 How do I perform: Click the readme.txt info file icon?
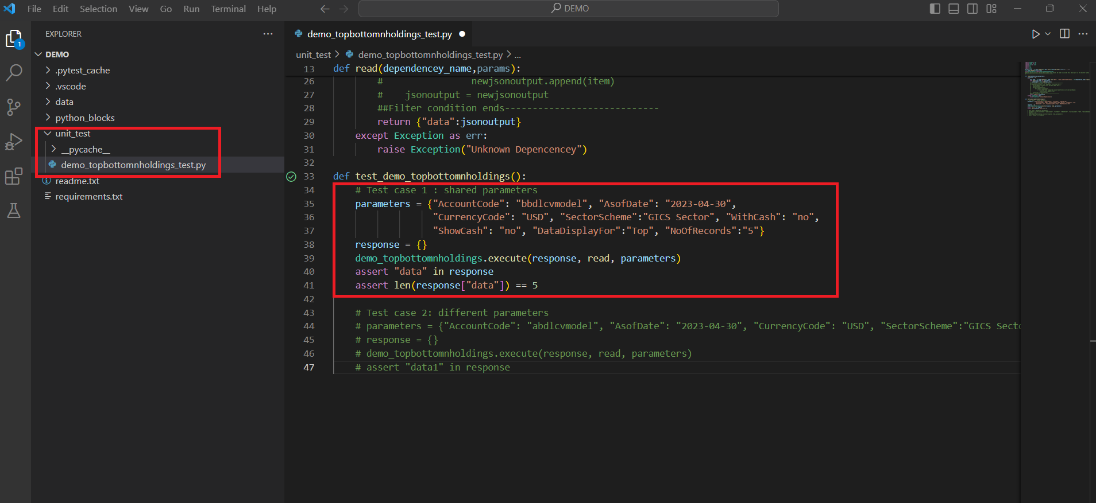point(48,181)
